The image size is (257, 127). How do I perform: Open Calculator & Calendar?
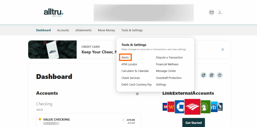pos(135,71)
